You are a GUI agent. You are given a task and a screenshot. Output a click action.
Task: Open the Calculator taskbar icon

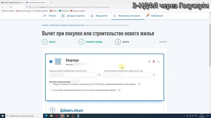[x=78, y=116]
